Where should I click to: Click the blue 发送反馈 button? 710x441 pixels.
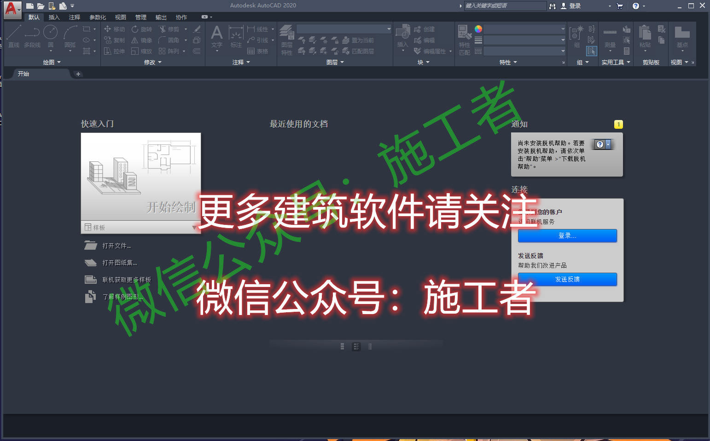coord(567,279)
